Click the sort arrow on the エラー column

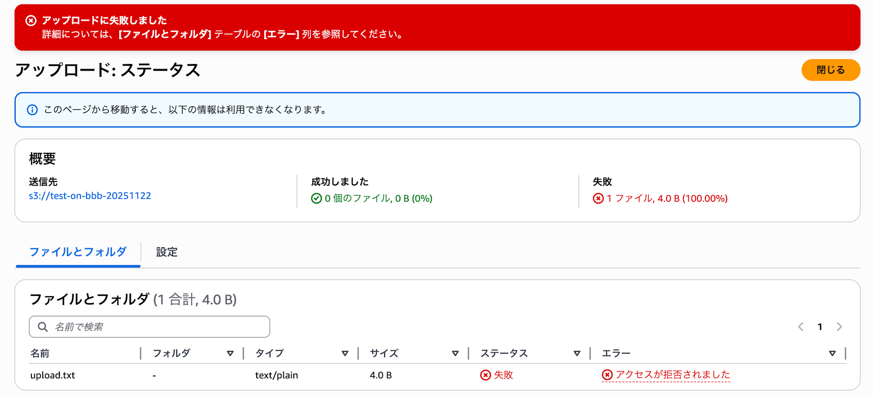[x=832, y=353]
